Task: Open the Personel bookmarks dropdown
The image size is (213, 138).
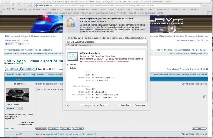Action: [140, 9]
